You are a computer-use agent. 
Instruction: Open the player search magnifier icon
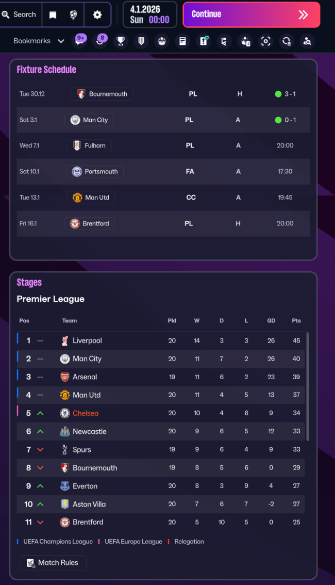pyautogui.click(x=307, y=41)
